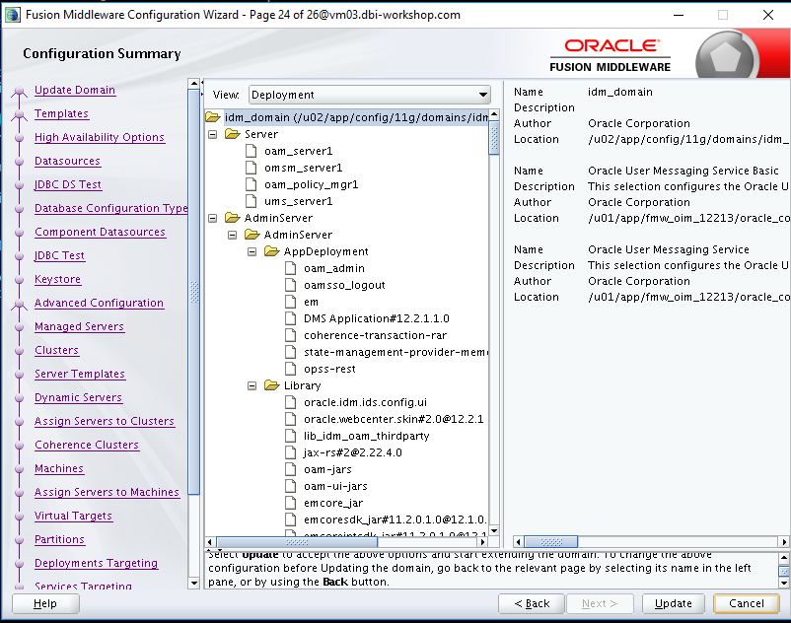Viewport: 791px width, 623px height.
Task: Open the Virtual Targets step
Action: pos(73,516)
